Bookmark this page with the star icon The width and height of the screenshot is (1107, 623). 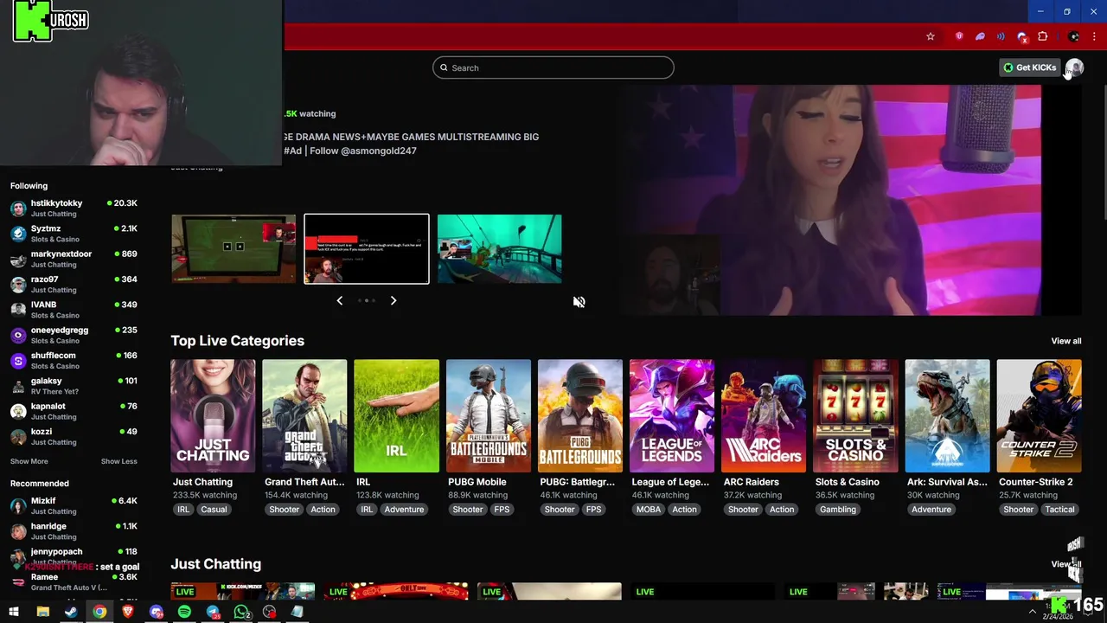[x=931, y=36]
